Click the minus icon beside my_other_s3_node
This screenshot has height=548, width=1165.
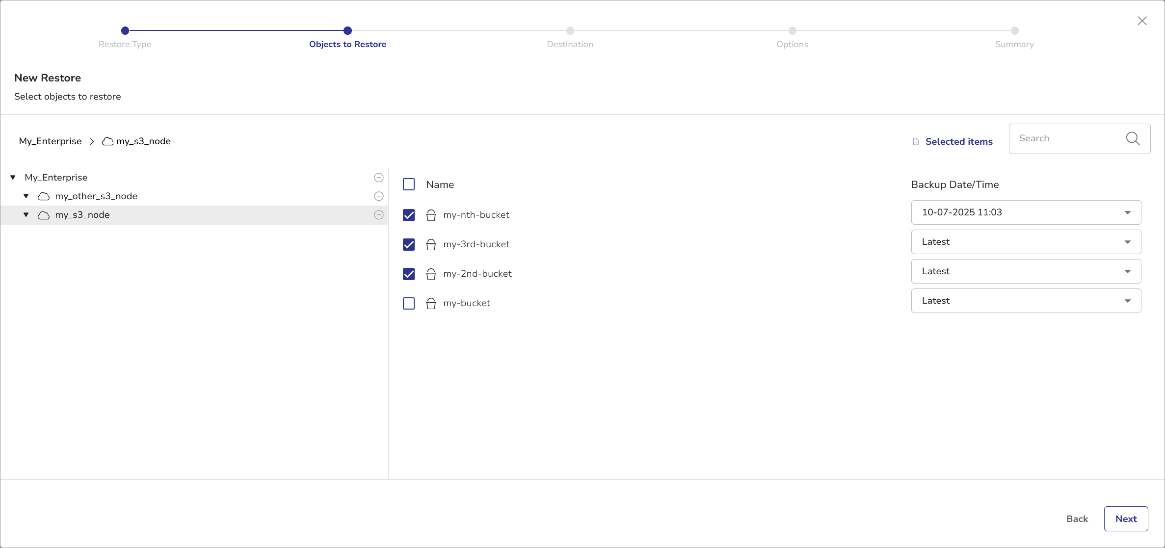tap(379, 196)
